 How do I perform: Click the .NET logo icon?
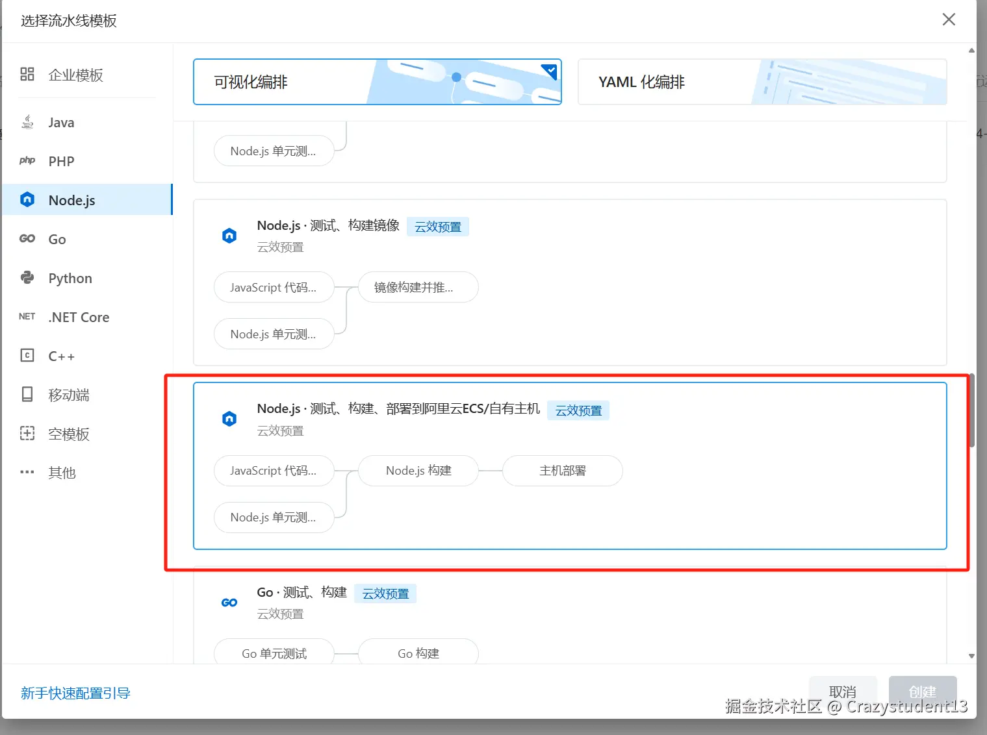click(x=27, y=316)
